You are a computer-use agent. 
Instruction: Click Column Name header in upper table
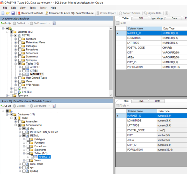click(144, 29)
